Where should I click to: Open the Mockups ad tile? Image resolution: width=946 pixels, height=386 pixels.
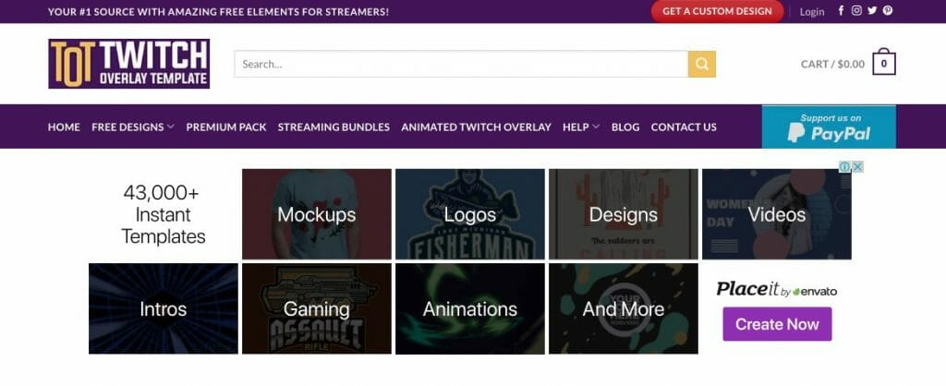[317, 214]
